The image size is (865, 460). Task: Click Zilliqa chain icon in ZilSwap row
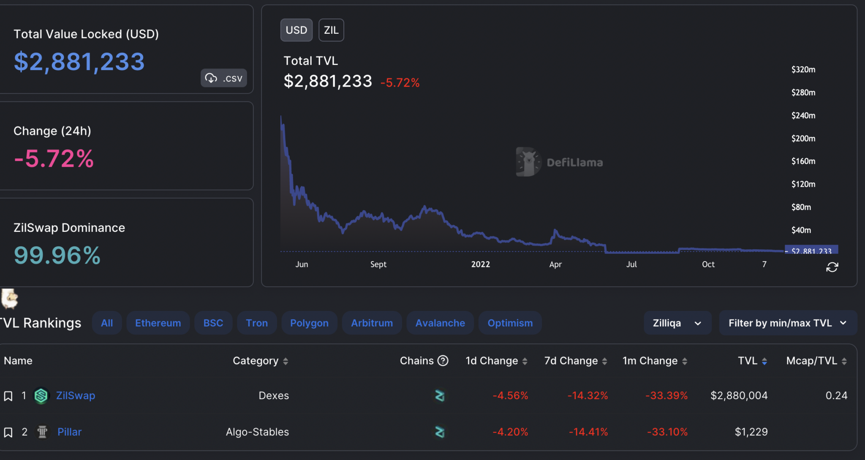tap(440, 396)
